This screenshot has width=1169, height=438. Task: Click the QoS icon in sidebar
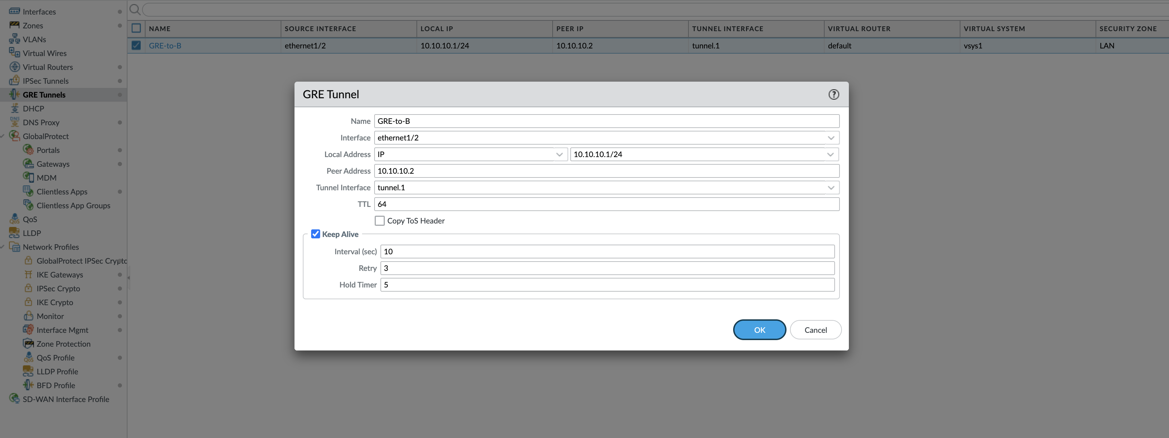(x=15, y=219)
